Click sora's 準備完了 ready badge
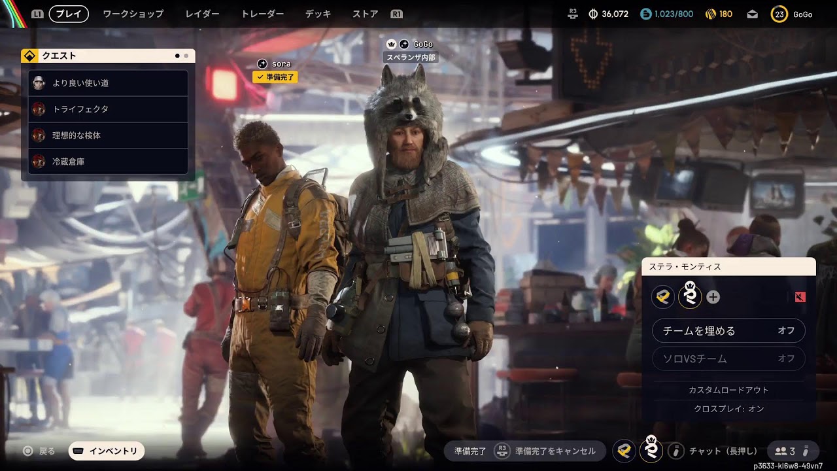 [x=275, y=77]
